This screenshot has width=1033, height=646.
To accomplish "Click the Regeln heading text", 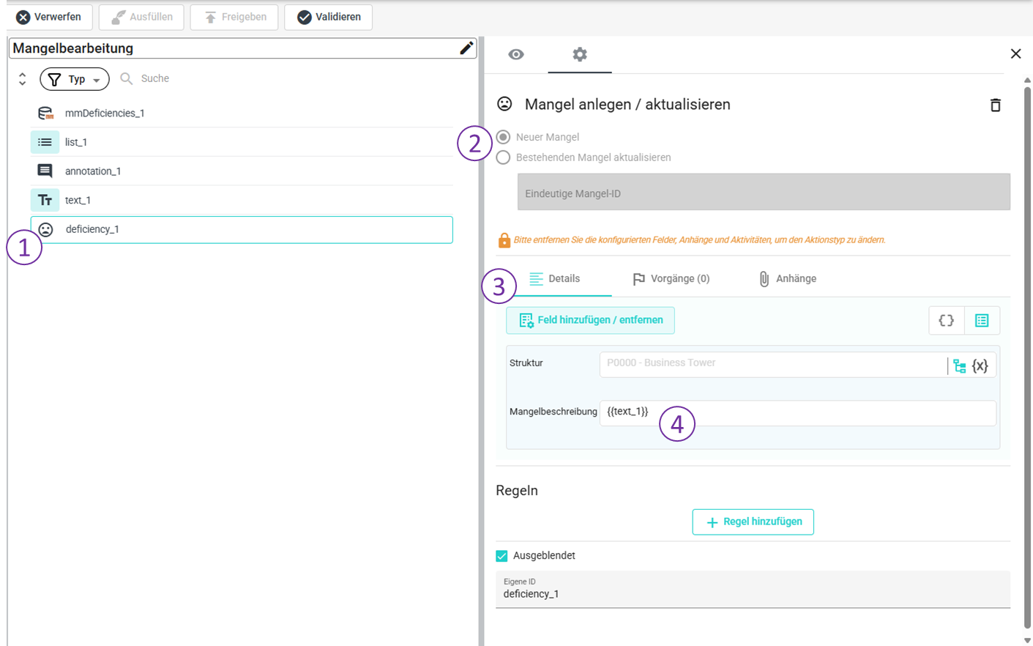I will 517,491.
